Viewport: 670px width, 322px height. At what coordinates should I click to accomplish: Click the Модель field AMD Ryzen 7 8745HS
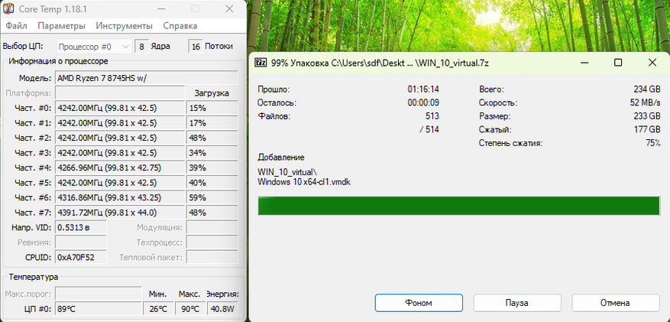(146, 78)
